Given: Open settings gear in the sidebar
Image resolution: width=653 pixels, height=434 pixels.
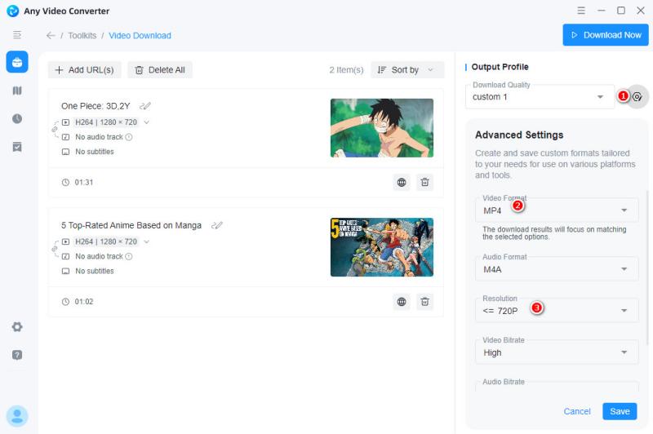Looking at the screenshot, I should pyautogui.click(x=17, y=327).
